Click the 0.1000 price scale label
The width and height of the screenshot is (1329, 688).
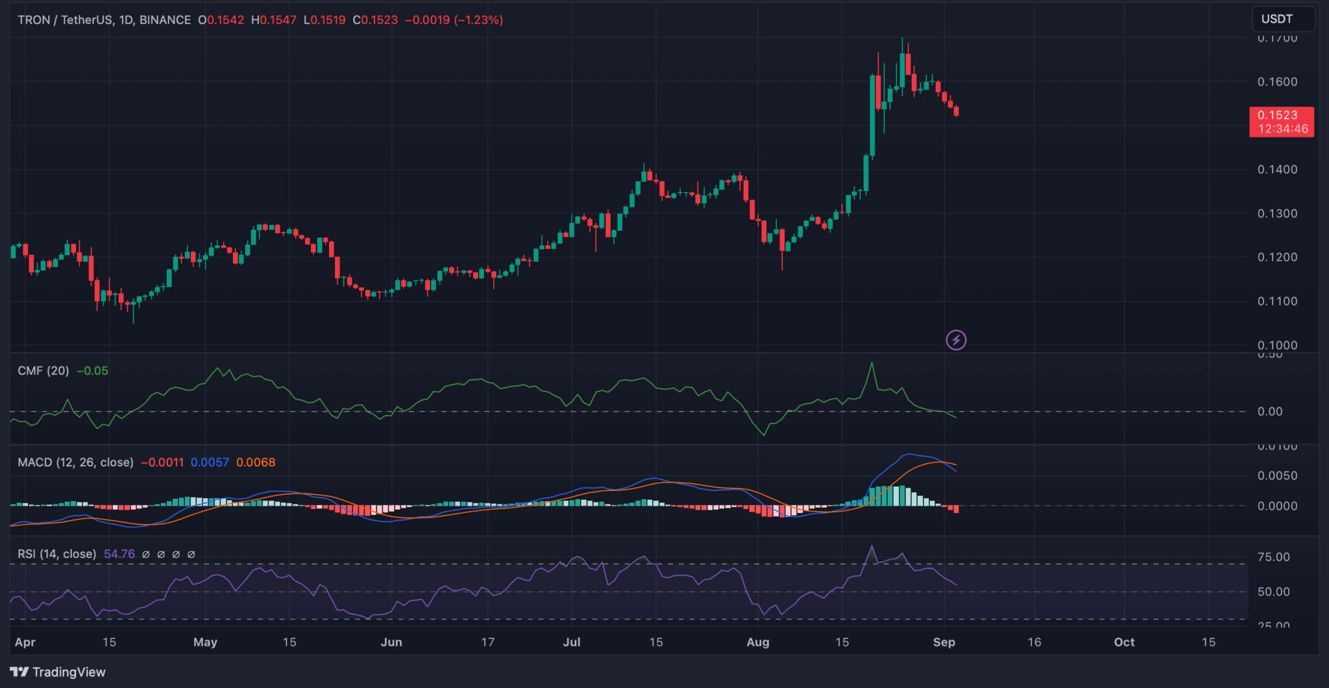coord(1277,345)
